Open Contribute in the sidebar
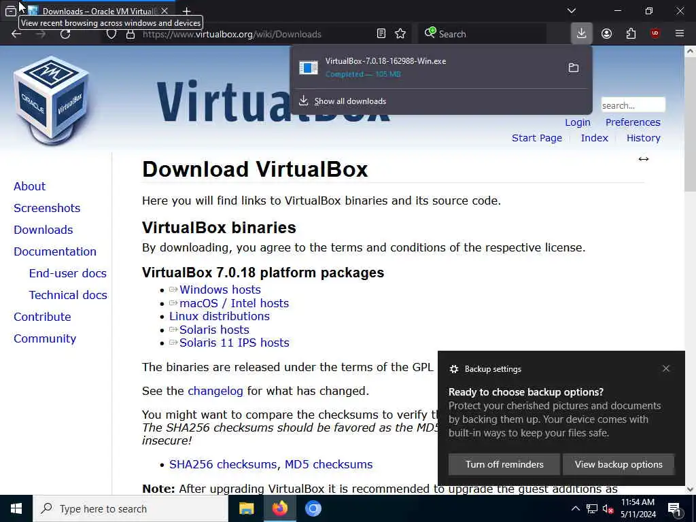696x522 pixels. tap(42, 317)
